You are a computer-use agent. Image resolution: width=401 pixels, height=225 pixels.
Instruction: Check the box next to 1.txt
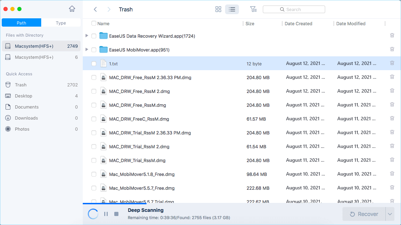[x=94, y=64]
